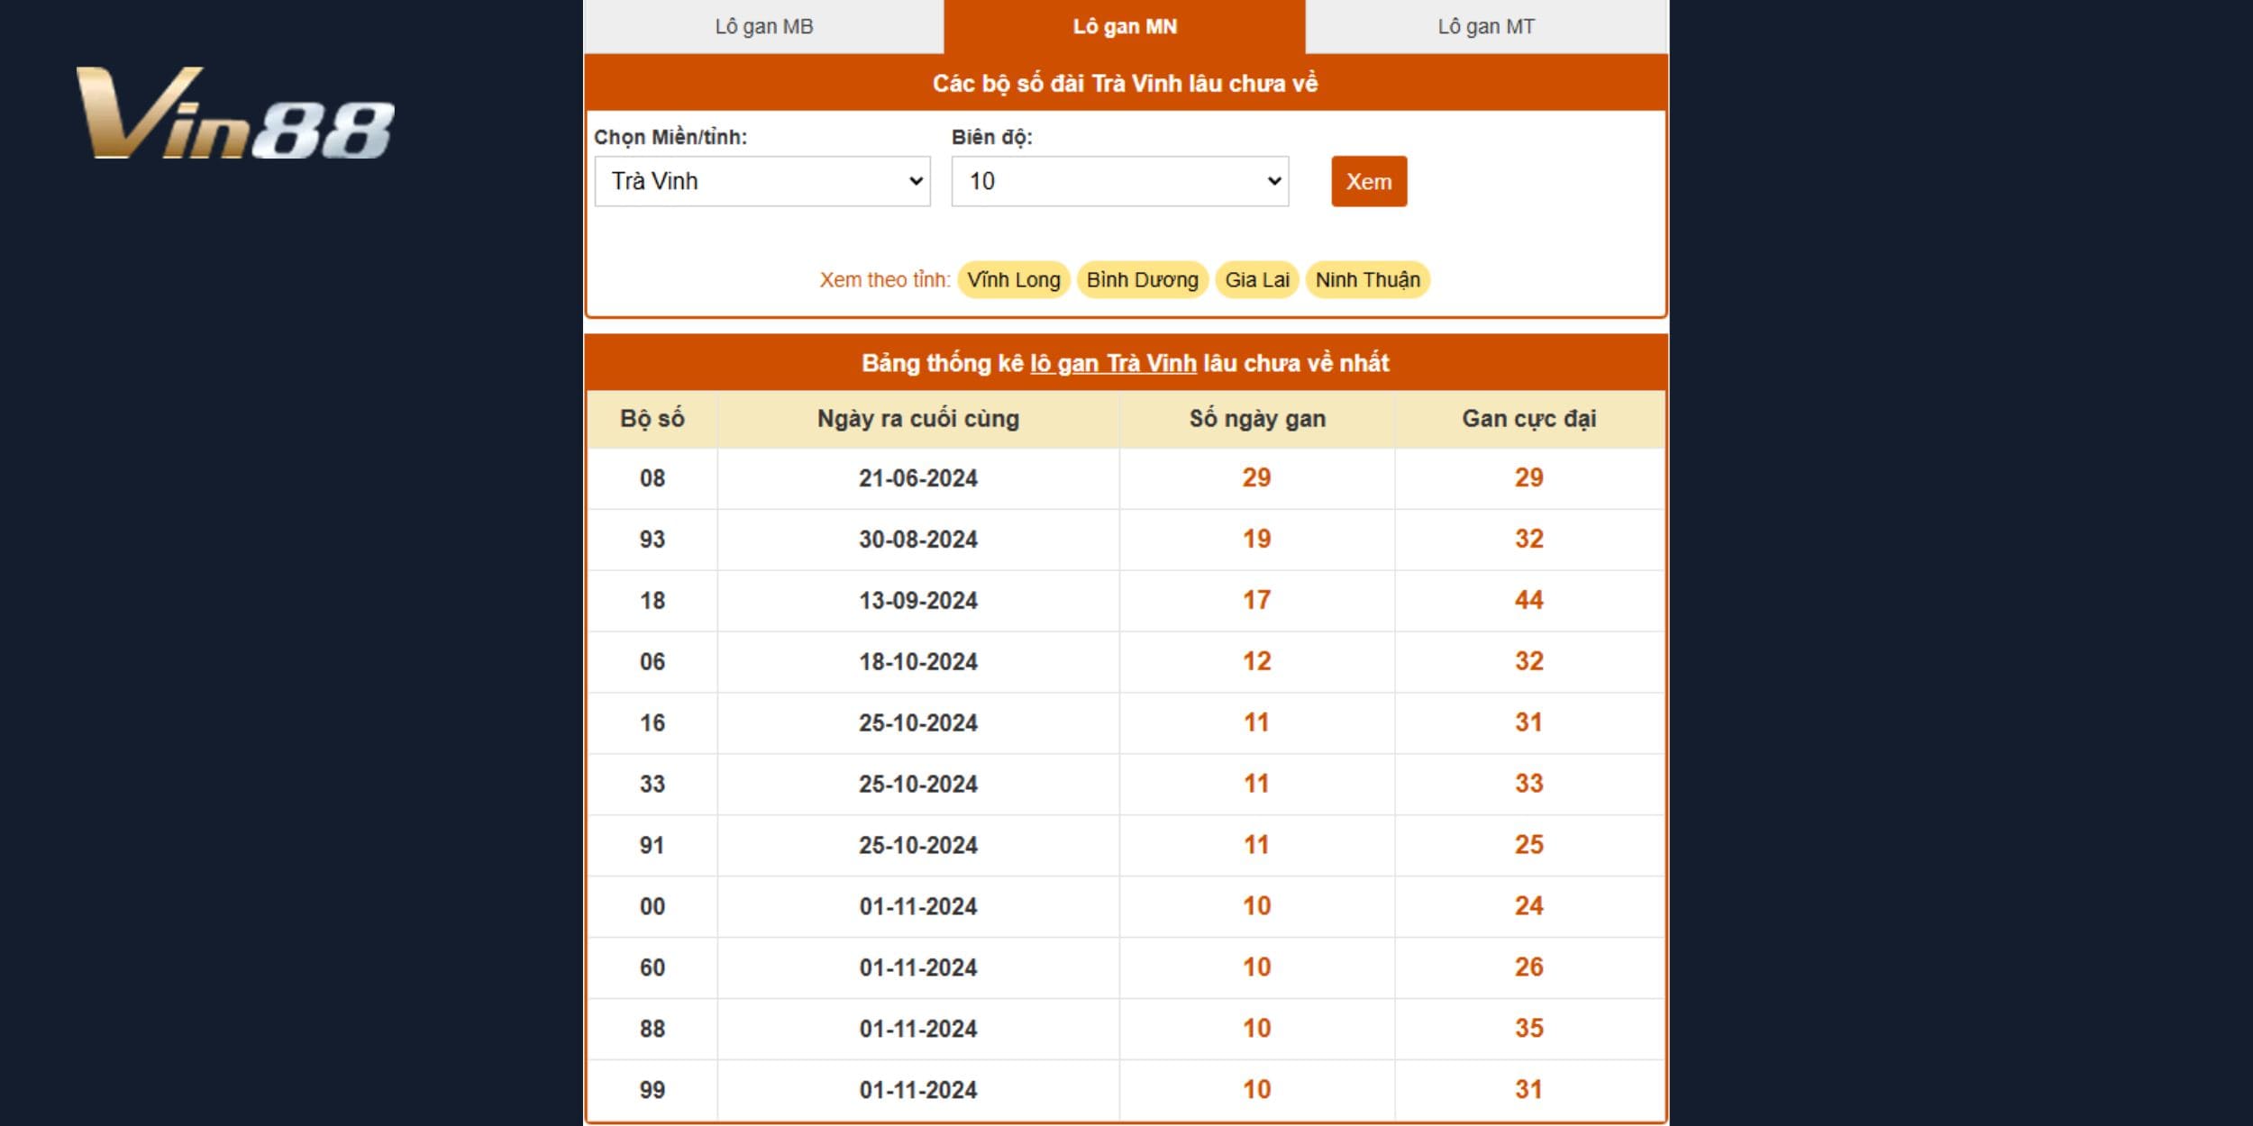Select number 91 in Bộ số column

[652, 846]
